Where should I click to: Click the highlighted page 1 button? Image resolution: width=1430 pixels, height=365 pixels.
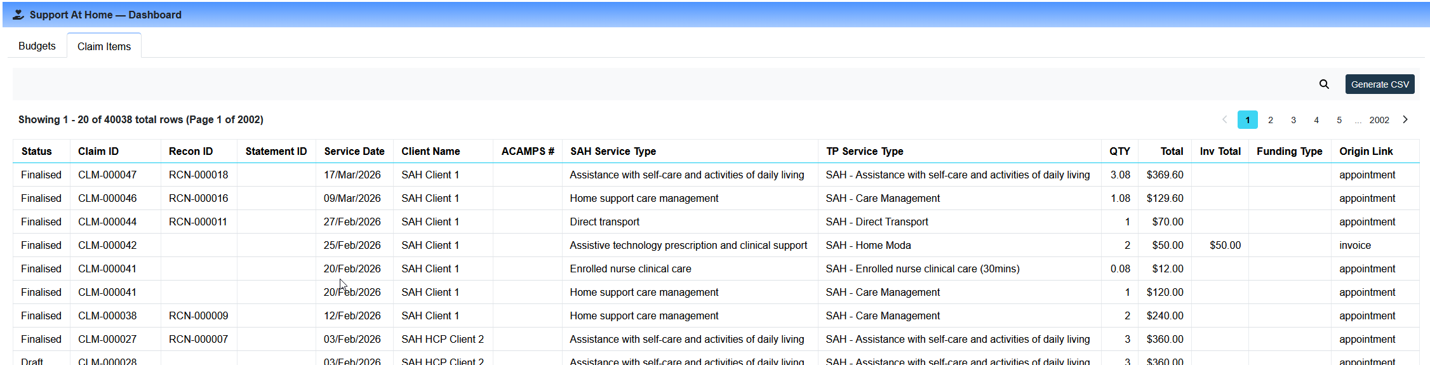point(1247,120)
